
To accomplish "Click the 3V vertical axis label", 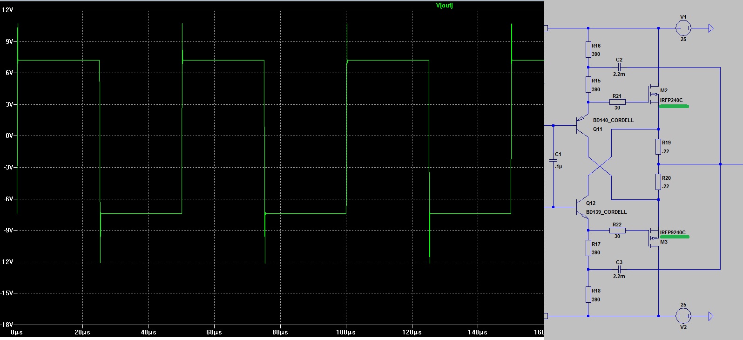I will pos(9,104).
